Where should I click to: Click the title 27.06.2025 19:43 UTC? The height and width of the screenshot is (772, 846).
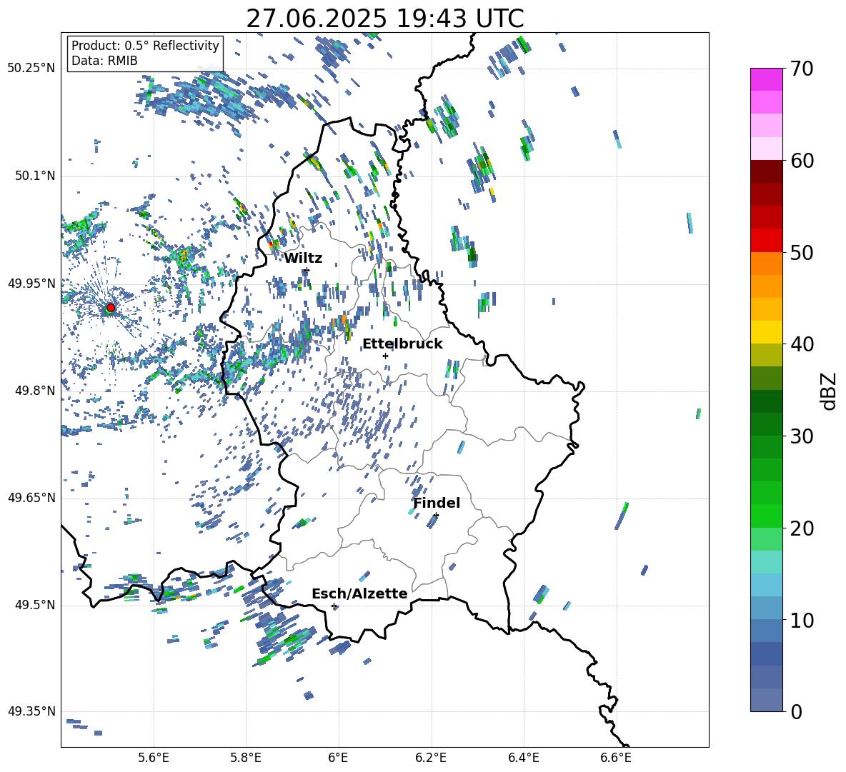point(385,19)
